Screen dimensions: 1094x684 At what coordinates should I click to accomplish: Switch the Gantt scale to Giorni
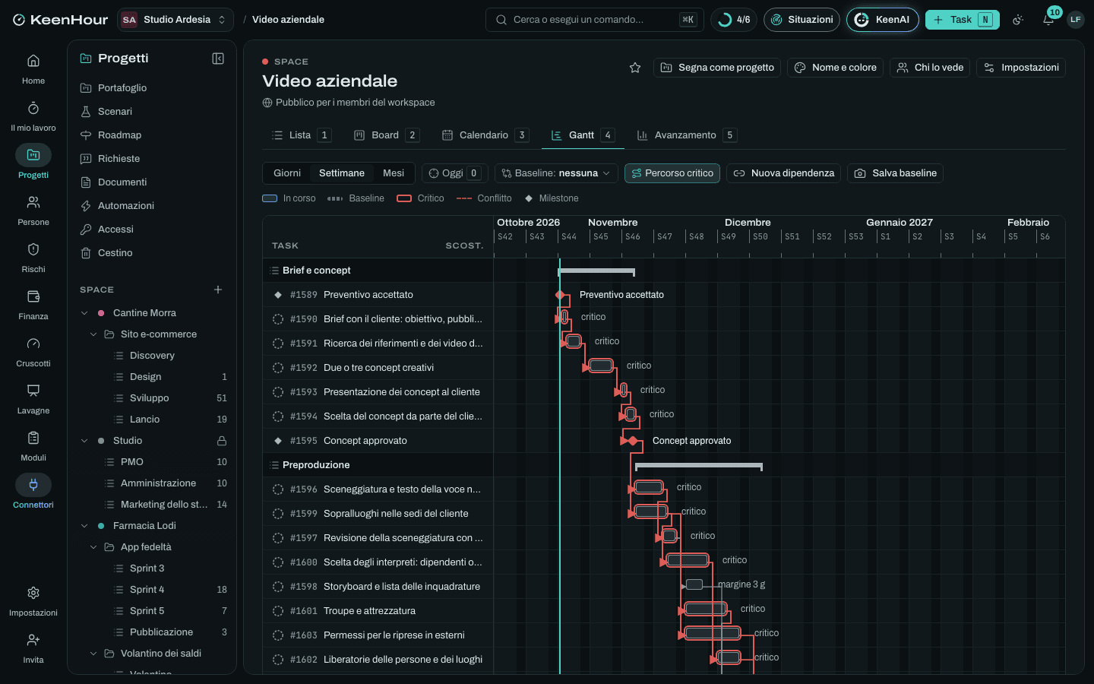click(x=287, y=173)
